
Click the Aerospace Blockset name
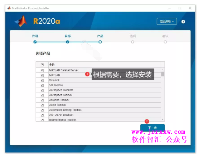tap(61, 90)
